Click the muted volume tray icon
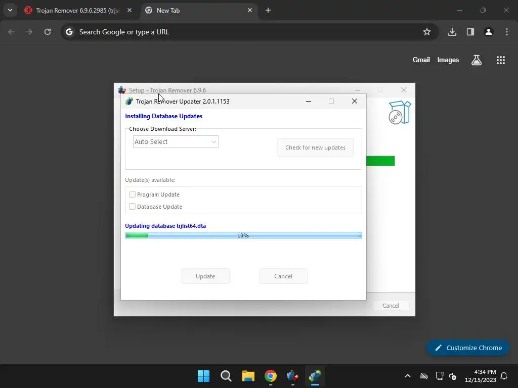 pos(453,376)
